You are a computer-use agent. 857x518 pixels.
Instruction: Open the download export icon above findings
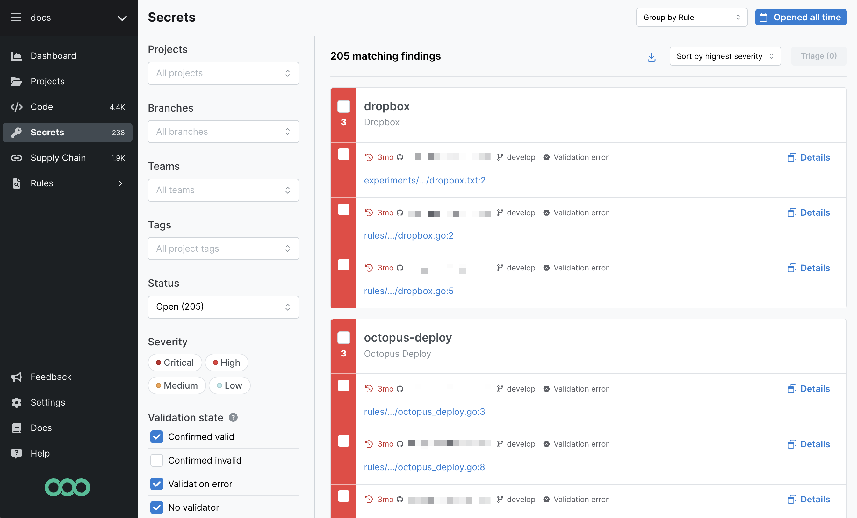(x=652, y=56)
